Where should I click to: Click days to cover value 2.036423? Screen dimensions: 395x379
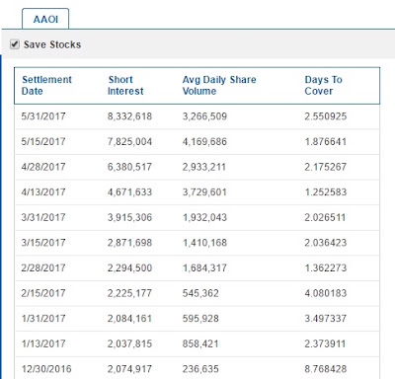[325, 243]
